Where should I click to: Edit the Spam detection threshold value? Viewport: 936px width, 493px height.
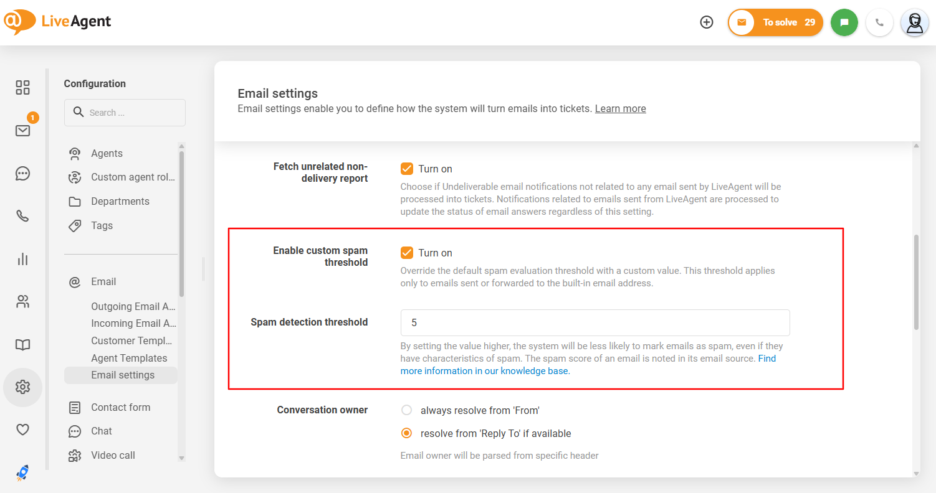coord(595,322)
